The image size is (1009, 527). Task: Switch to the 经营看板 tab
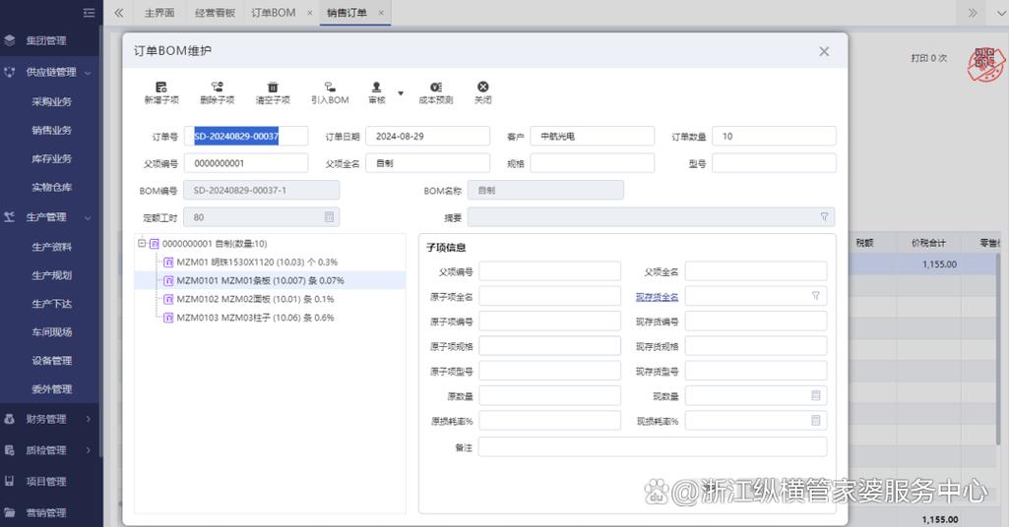pyautogui.click(x=215, y=12)
